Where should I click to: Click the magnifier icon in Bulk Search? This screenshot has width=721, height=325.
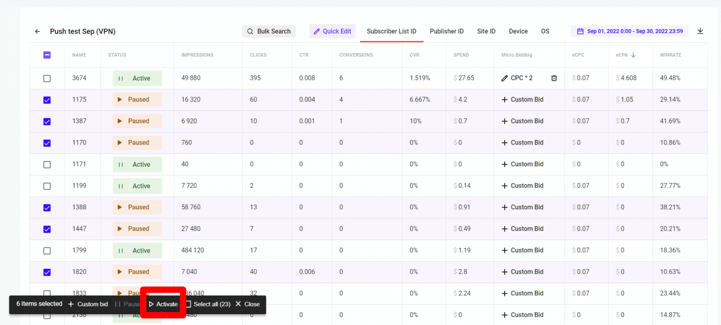pos(249,31)
